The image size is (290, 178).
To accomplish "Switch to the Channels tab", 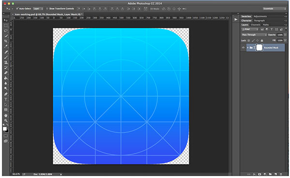I will pos(256,25).
